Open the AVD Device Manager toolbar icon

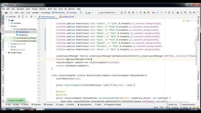182,13
